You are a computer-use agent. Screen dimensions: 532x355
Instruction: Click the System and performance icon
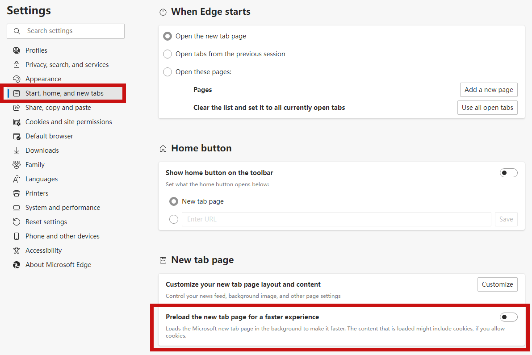tap(16, 208)
